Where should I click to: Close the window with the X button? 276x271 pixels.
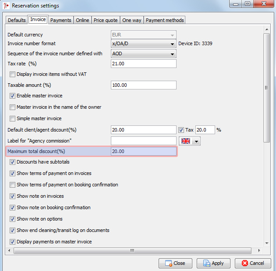[x=264, y=4]
